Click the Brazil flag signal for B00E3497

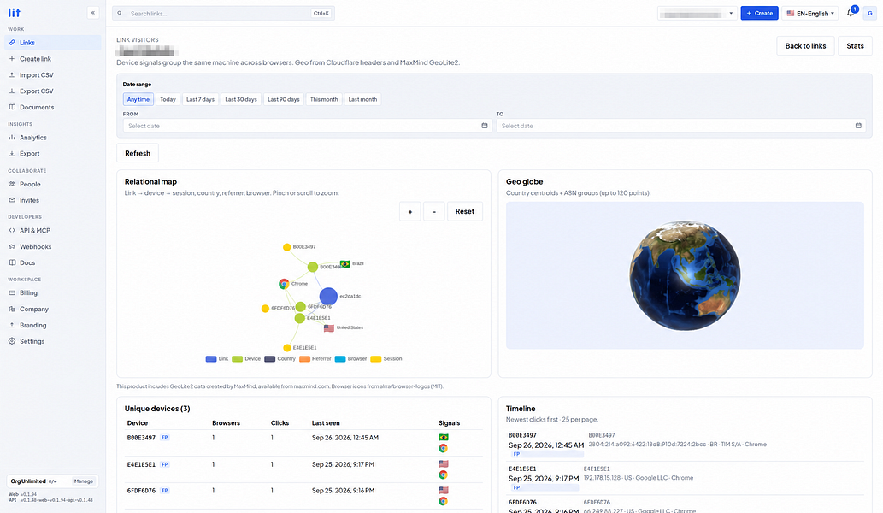(x=444, y=438)
